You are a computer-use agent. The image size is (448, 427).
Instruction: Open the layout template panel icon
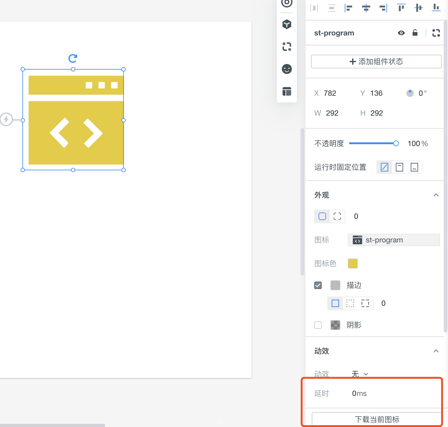tap(287, 91)
